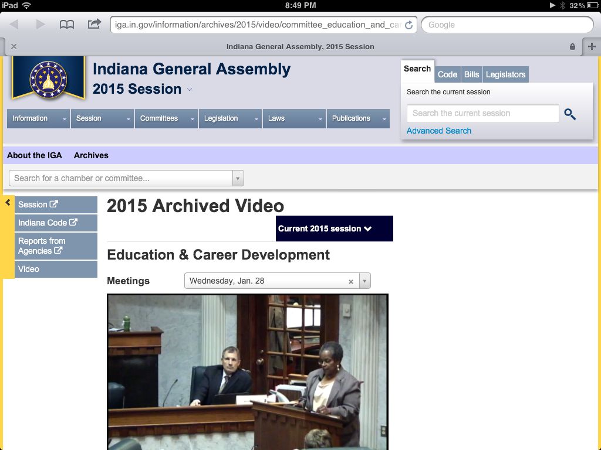Expand the Legislation menu
The height and width of the screenshot is (450, 601).
[230, 118]
